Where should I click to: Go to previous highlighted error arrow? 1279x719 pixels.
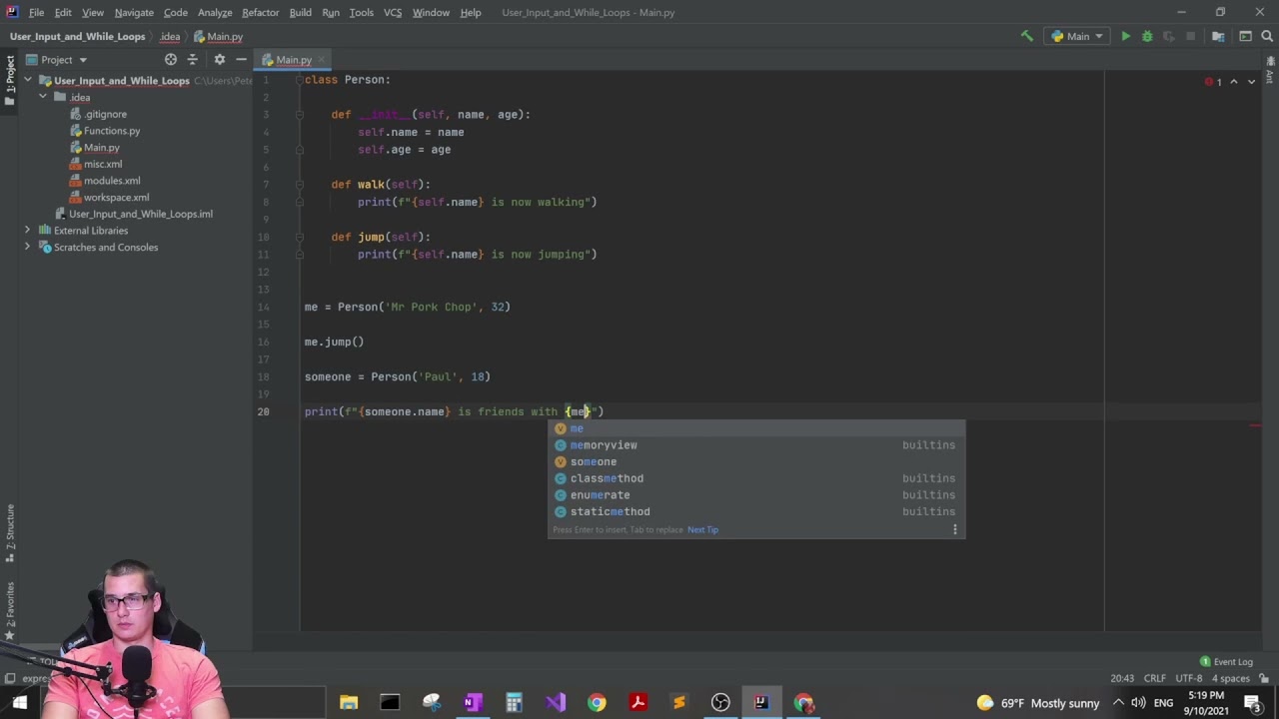[x=1234, y=81]
